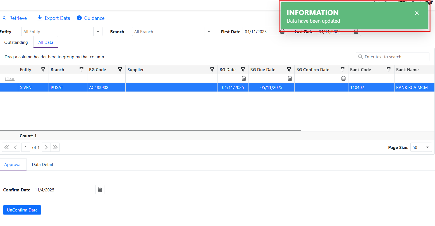Click the 110402 bank code cell

(x=371, y=87)
